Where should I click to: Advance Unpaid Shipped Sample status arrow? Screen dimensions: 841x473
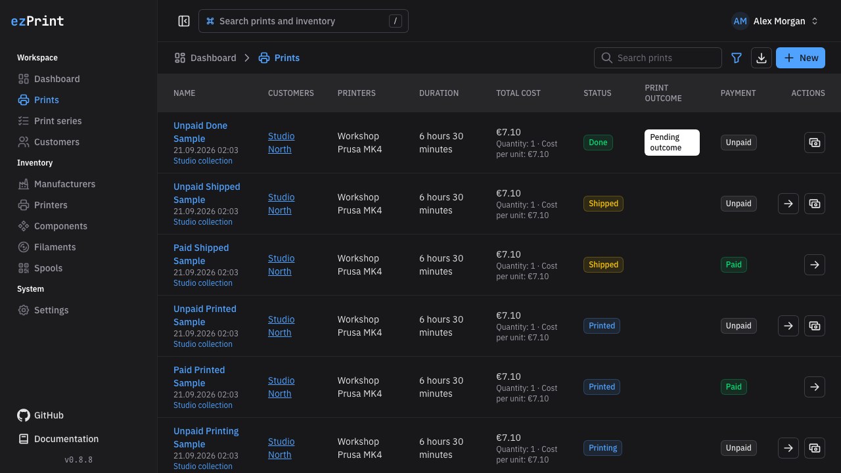pos(788,204)
